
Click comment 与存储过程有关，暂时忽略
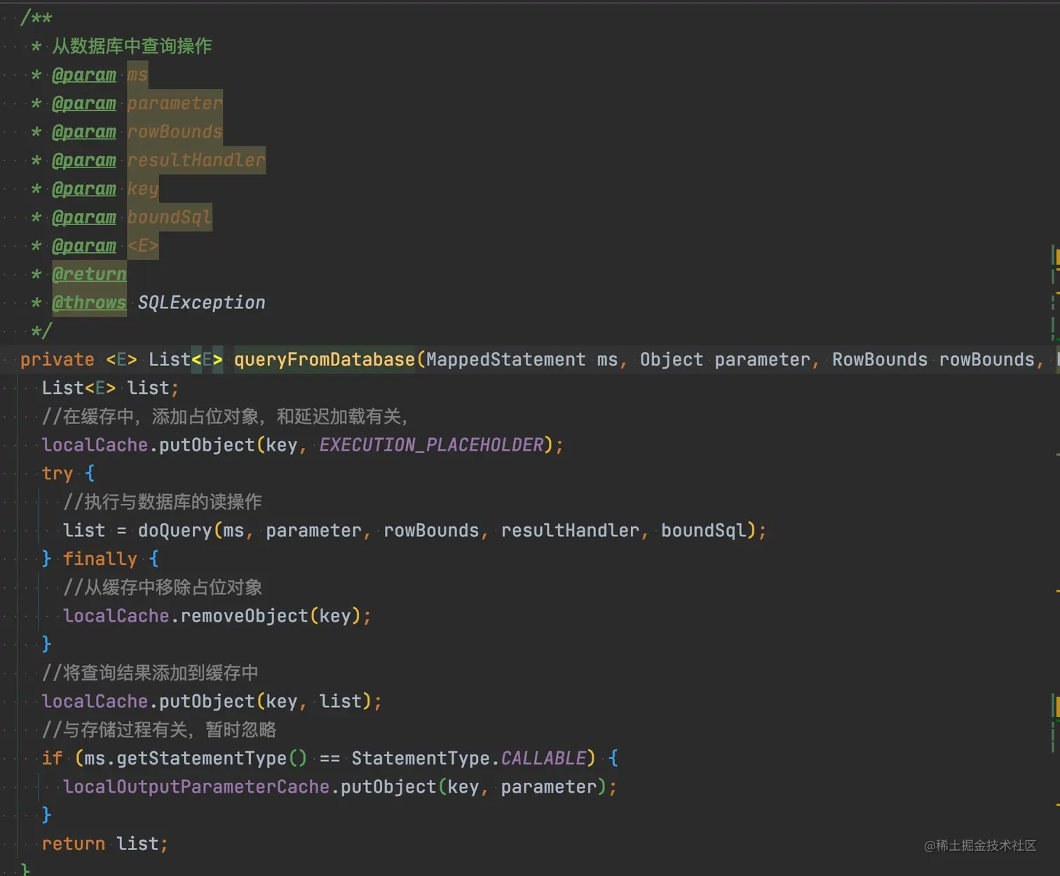tap(159, 730)
